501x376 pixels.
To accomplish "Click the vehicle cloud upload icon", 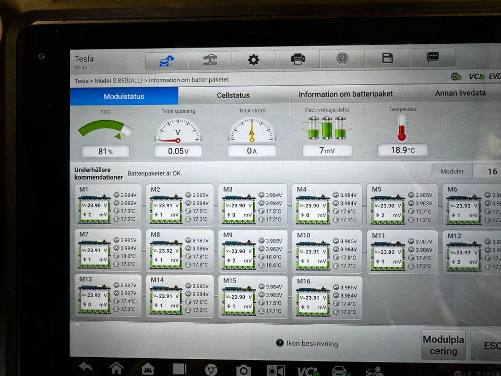I will pos(166,61).
